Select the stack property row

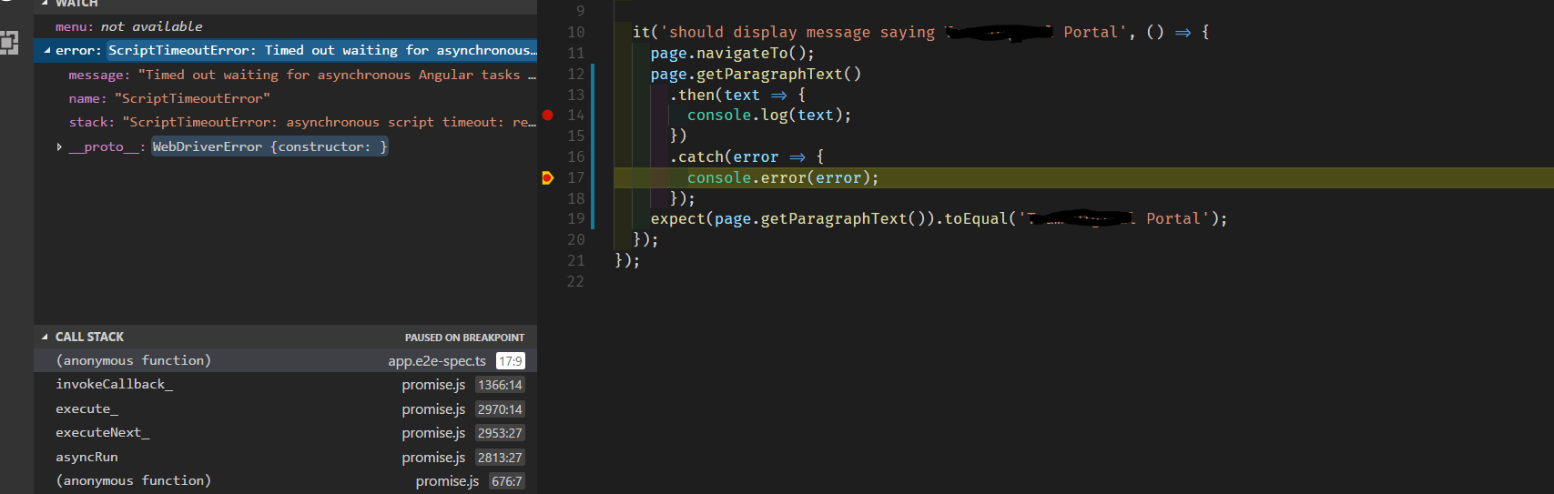point(285,122)
